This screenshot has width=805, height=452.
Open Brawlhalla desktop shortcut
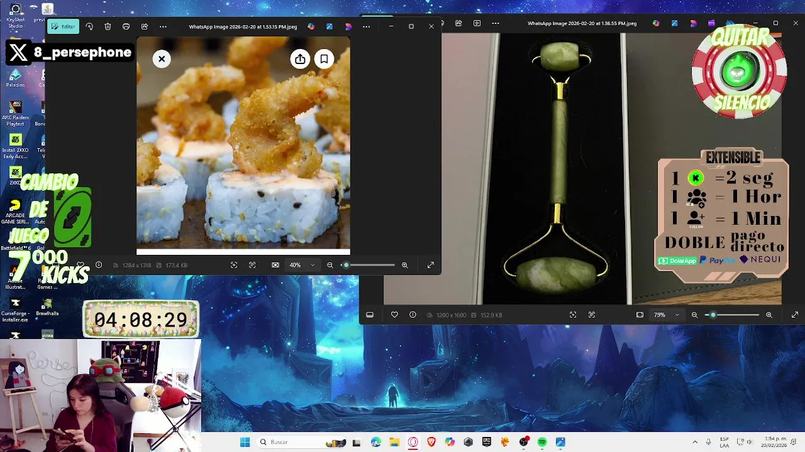(47, 308)
